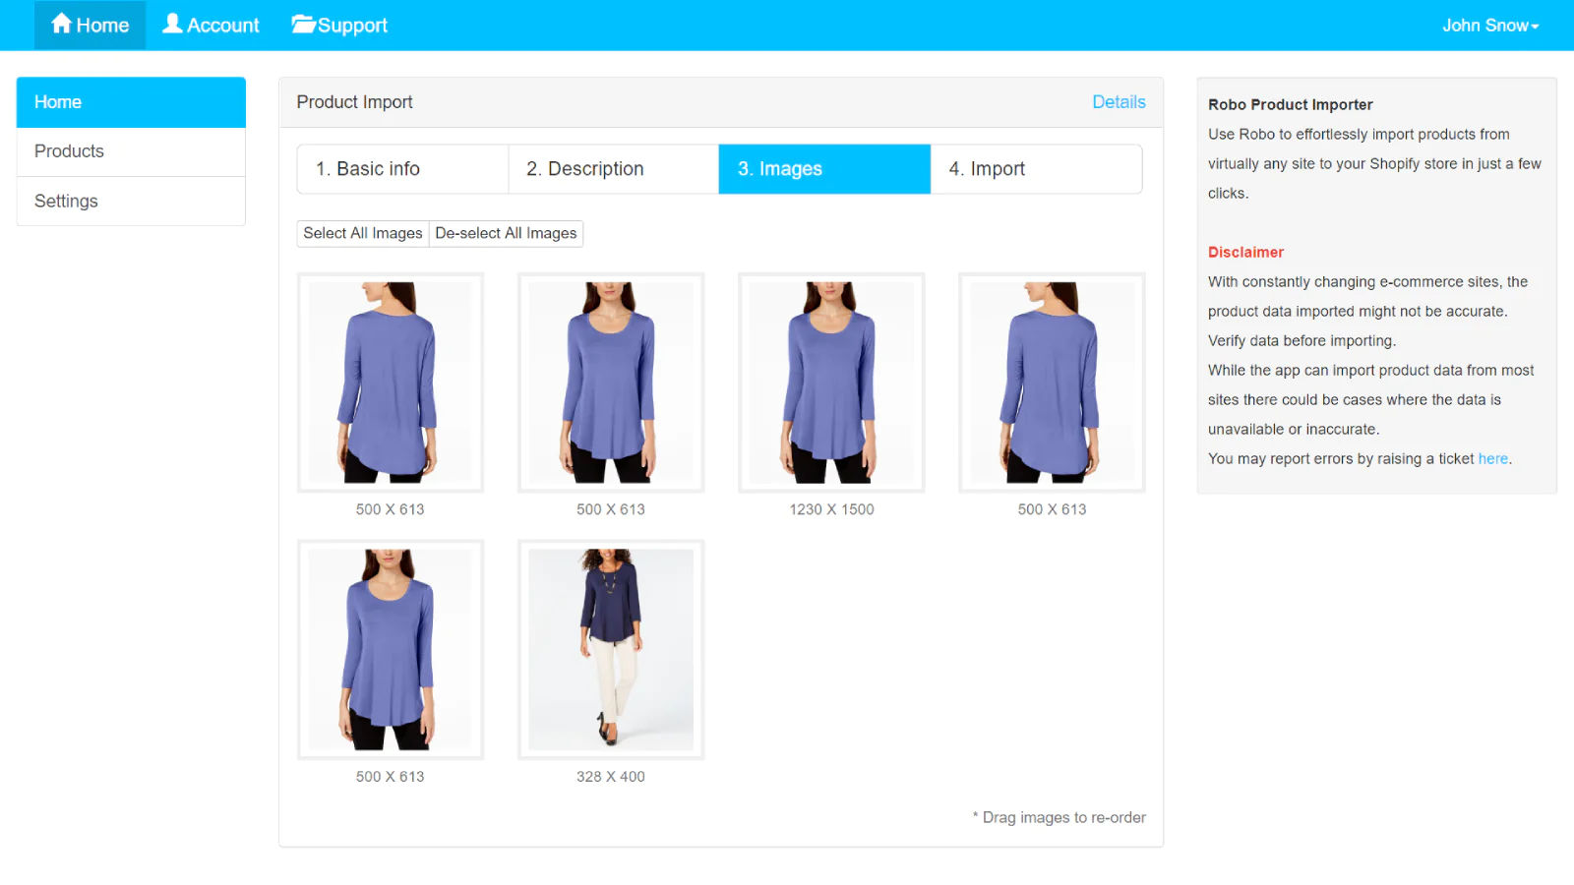This screenshot has width=1574, height=885.
Task: Click the De-select All Images button
Action: click(506, 233)
